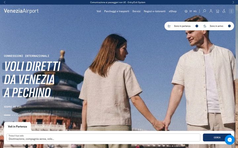Click headline Voli diretti da Venezia a Pechino
Viewport: 238px width, 148px height.
coord(32,79)
